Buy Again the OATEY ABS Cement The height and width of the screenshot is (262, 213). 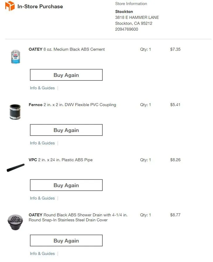(x=66, y=75)
